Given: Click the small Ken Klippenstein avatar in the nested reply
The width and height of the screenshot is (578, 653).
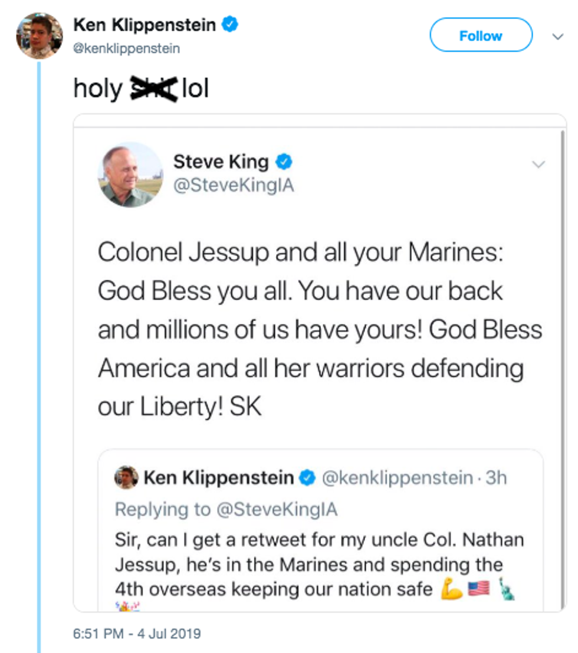Looking at the screenshot, I should (126, 477).
